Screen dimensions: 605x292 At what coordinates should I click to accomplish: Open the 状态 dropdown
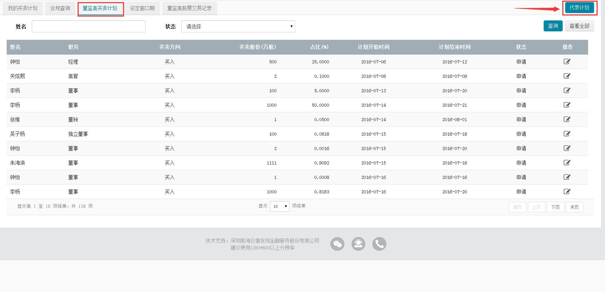pos(238,26)
